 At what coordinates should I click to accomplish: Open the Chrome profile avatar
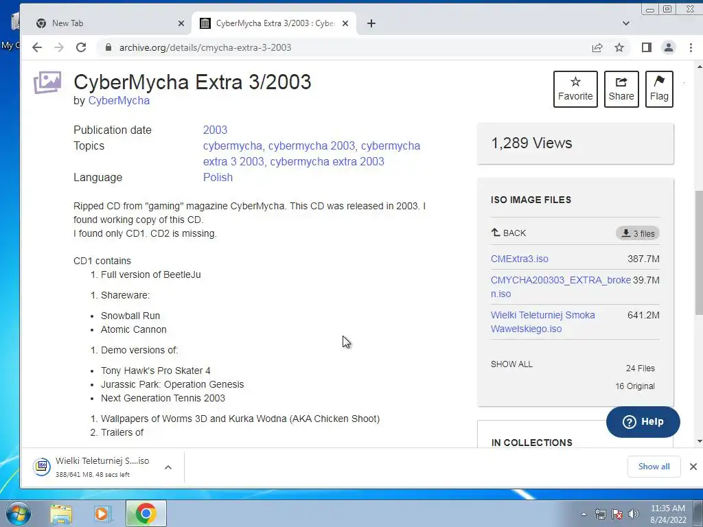click(669, 47)
